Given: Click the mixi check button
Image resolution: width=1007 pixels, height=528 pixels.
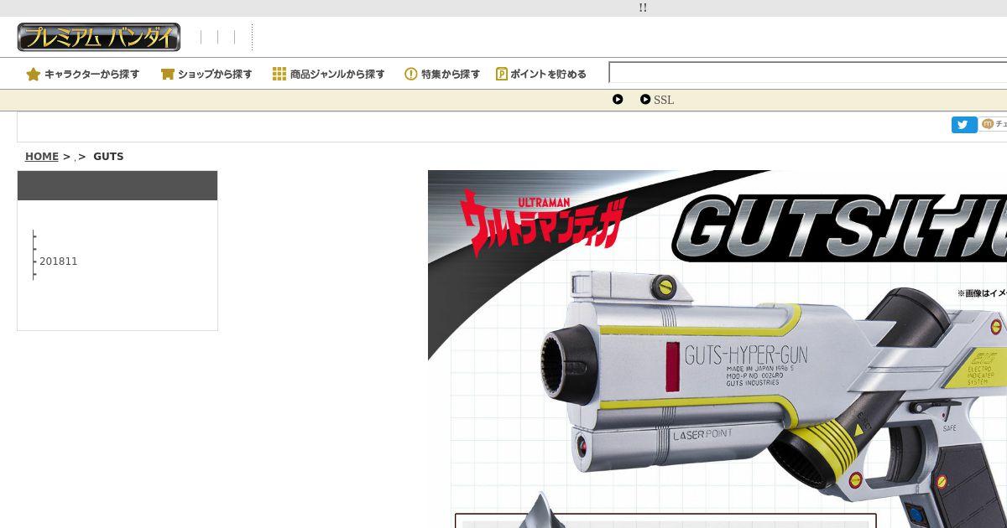Looking at the screenshot, I should [x=994, y=124].
